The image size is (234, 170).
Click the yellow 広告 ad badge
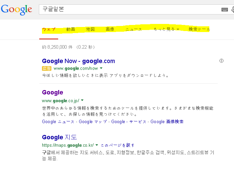point(47,68)
